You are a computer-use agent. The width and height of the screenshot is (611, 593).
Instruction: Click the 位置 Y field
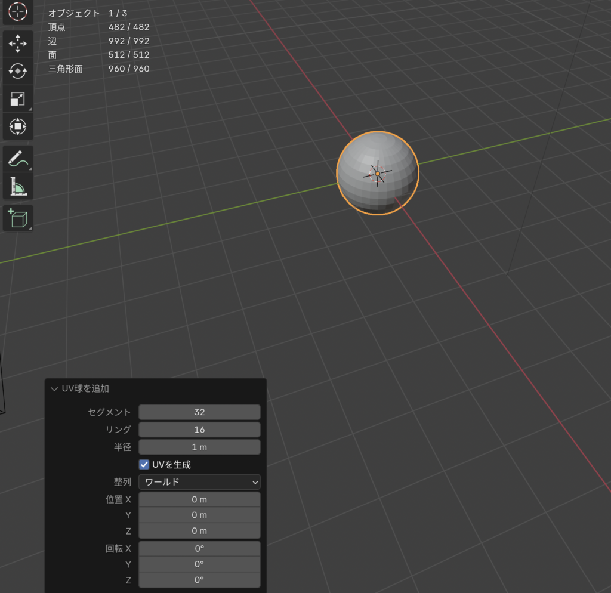tap(199, 515)
